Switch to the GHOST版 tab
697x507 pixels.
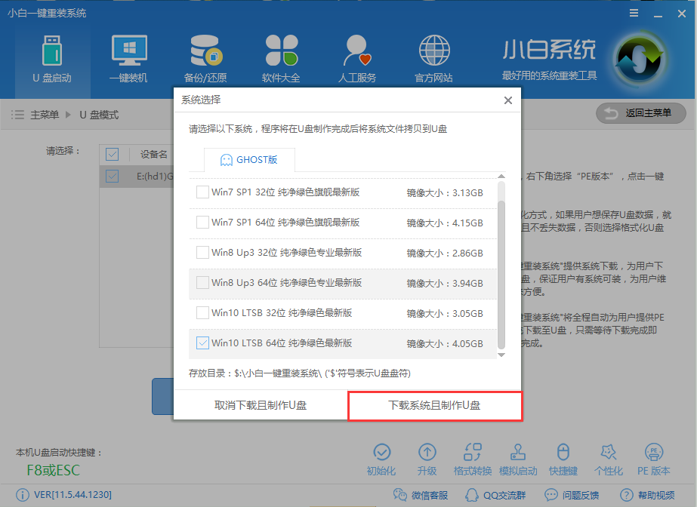[248, 160]
